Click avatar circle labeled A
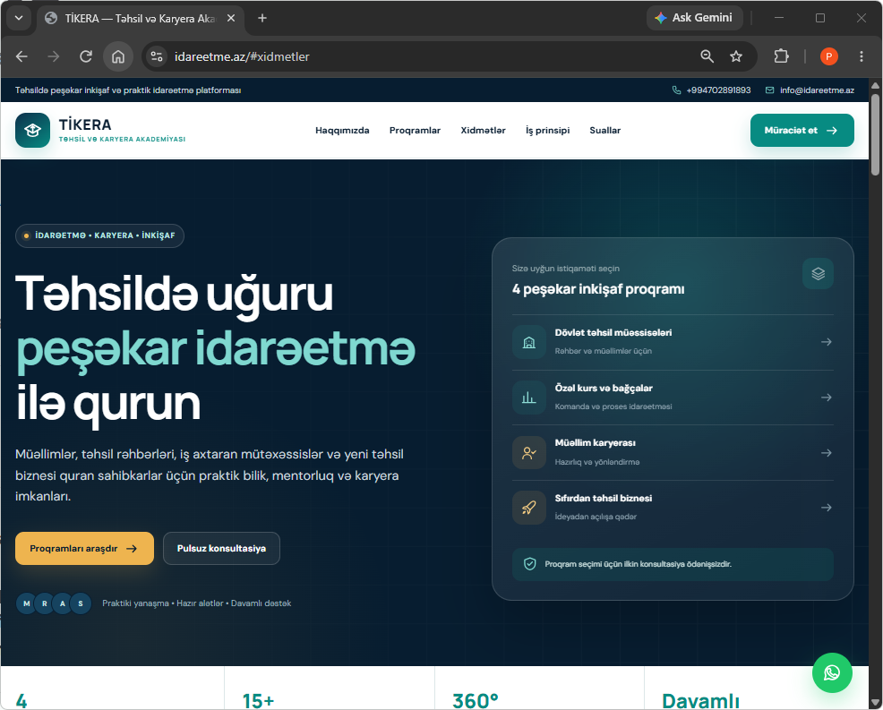 (x=63, y=603)
